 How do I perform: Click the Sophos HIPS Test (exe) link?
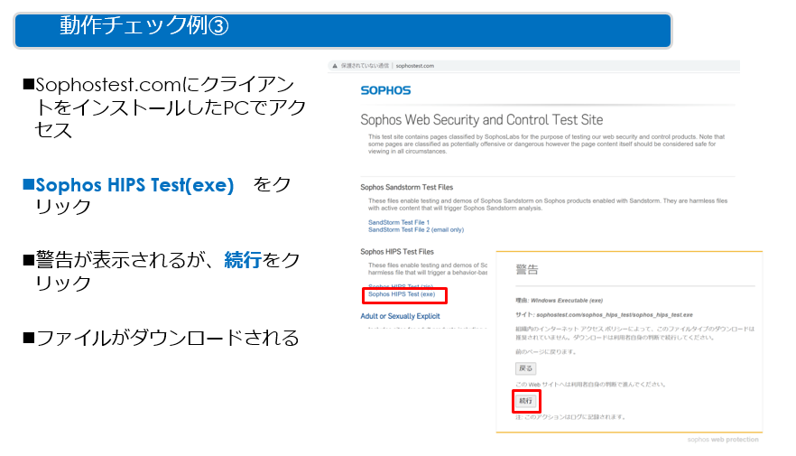pyautogui.click(x=402, y=294)
